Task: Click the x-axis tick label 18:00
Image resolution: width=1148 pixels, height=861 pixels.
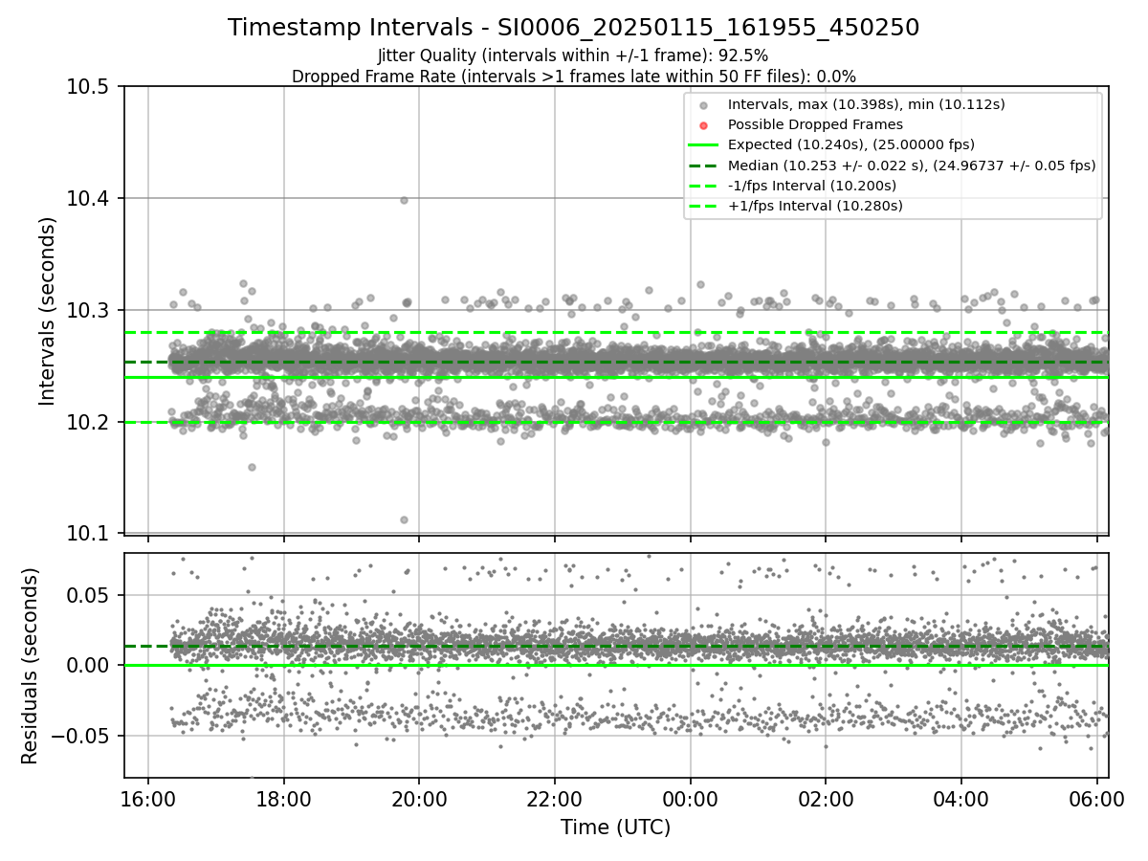Action: [283, 800]
